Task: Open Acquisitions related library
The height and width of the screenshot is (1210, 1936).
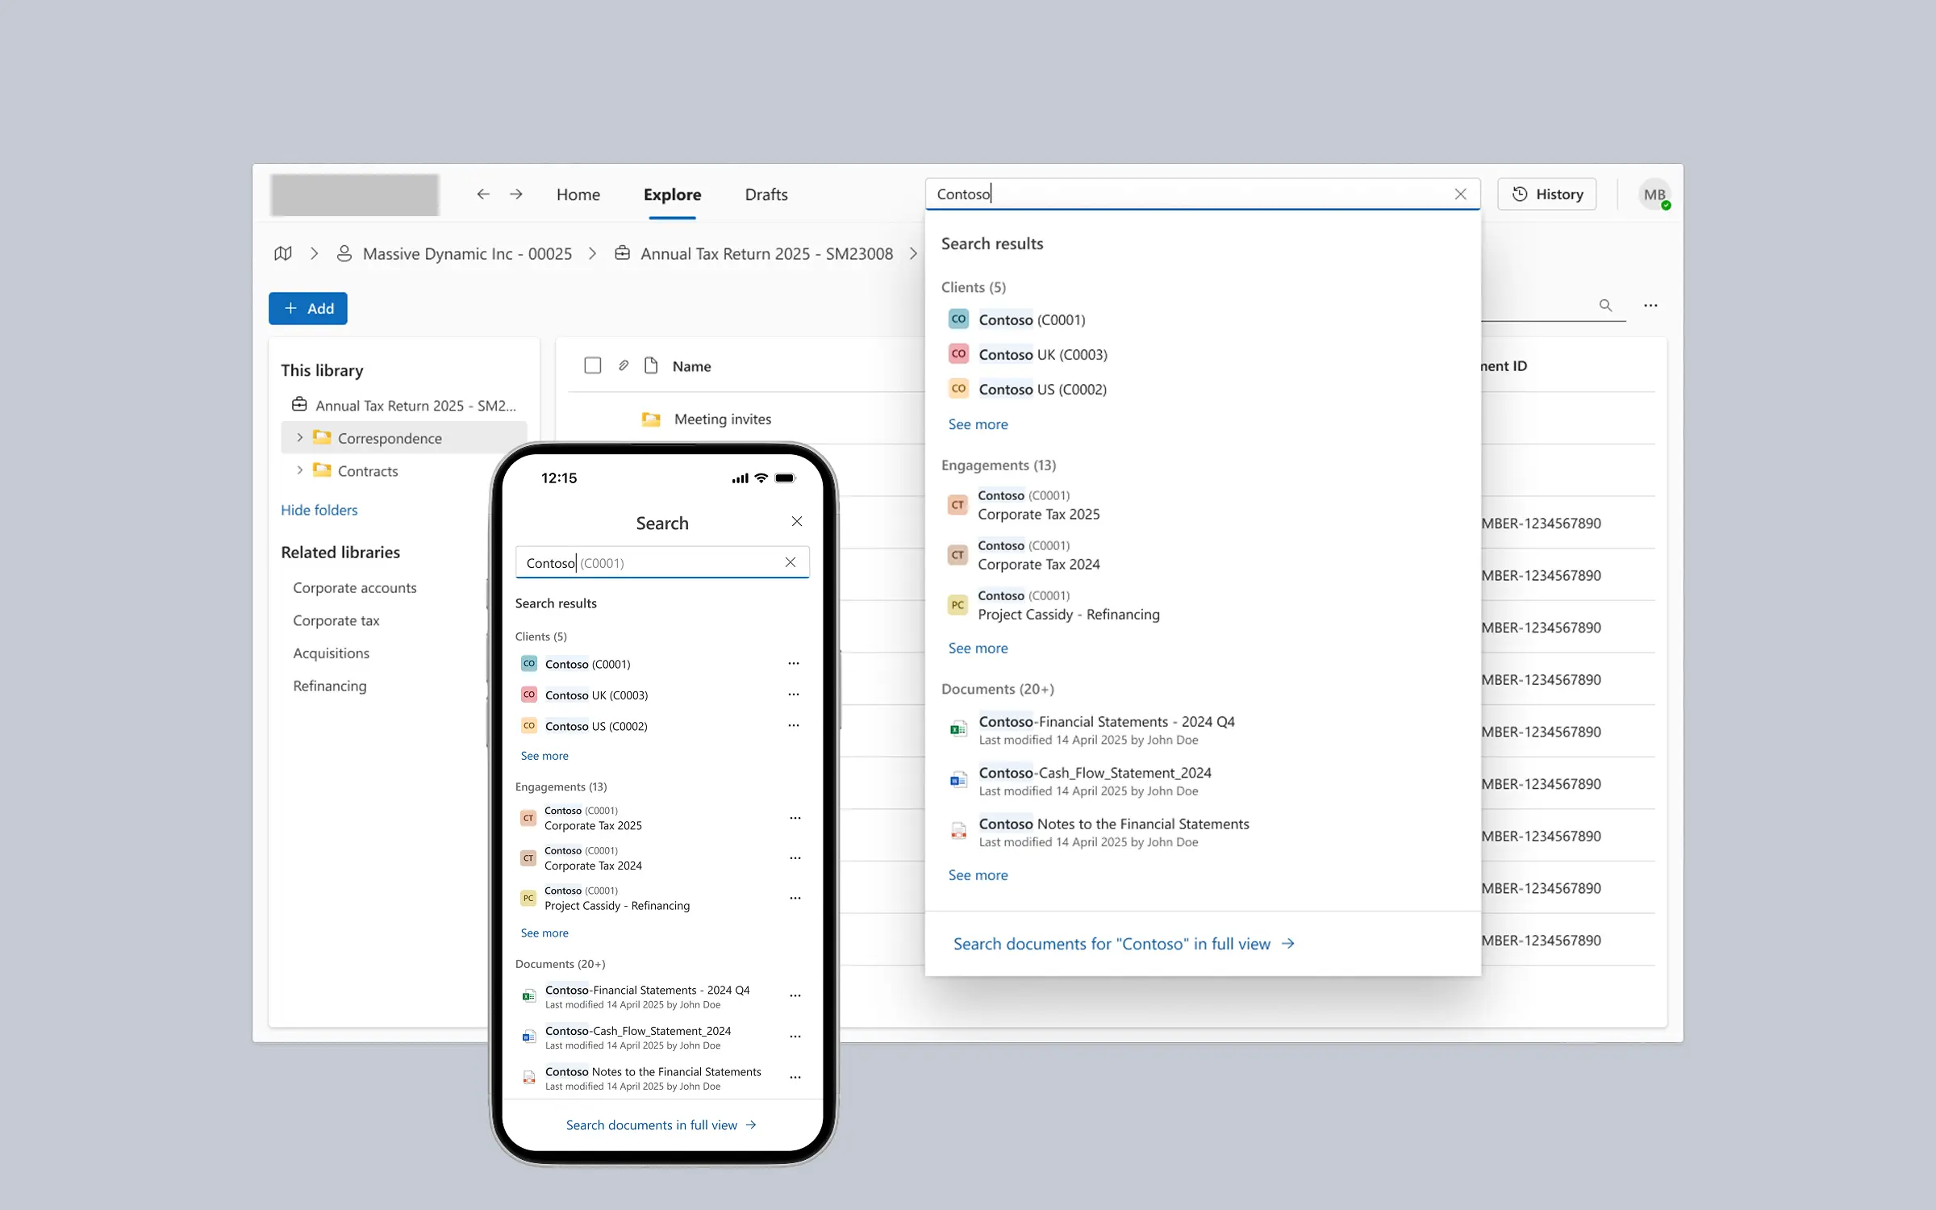Action: click(331, 653)
